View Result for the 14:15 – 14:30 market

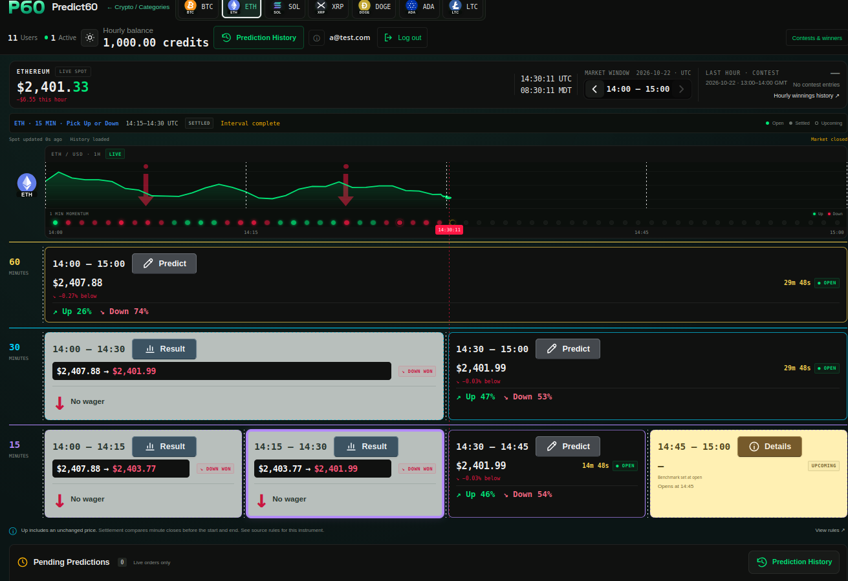pos(366,447)
